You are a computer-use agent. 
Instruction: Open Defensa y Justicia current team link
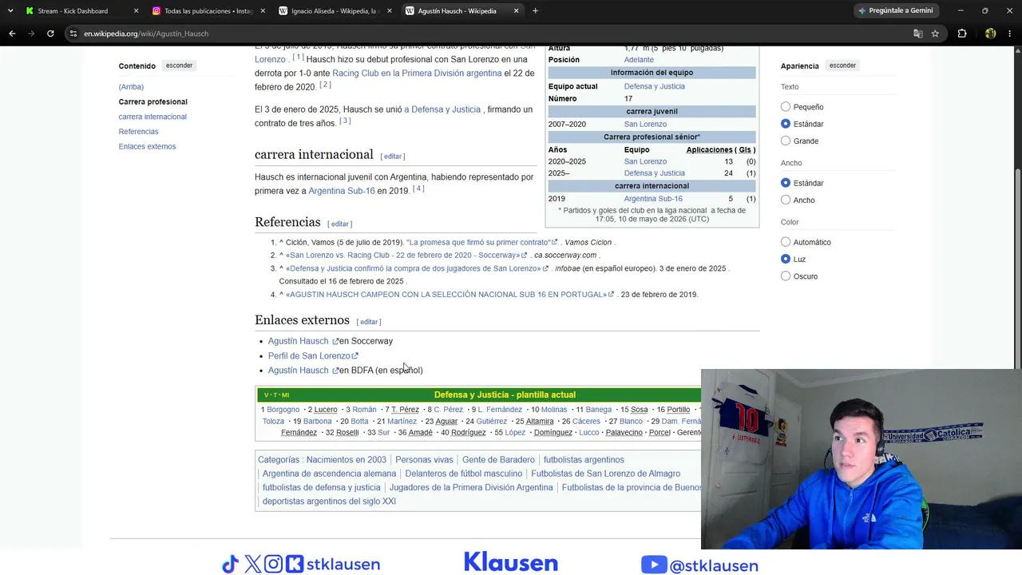click(655, 86)
